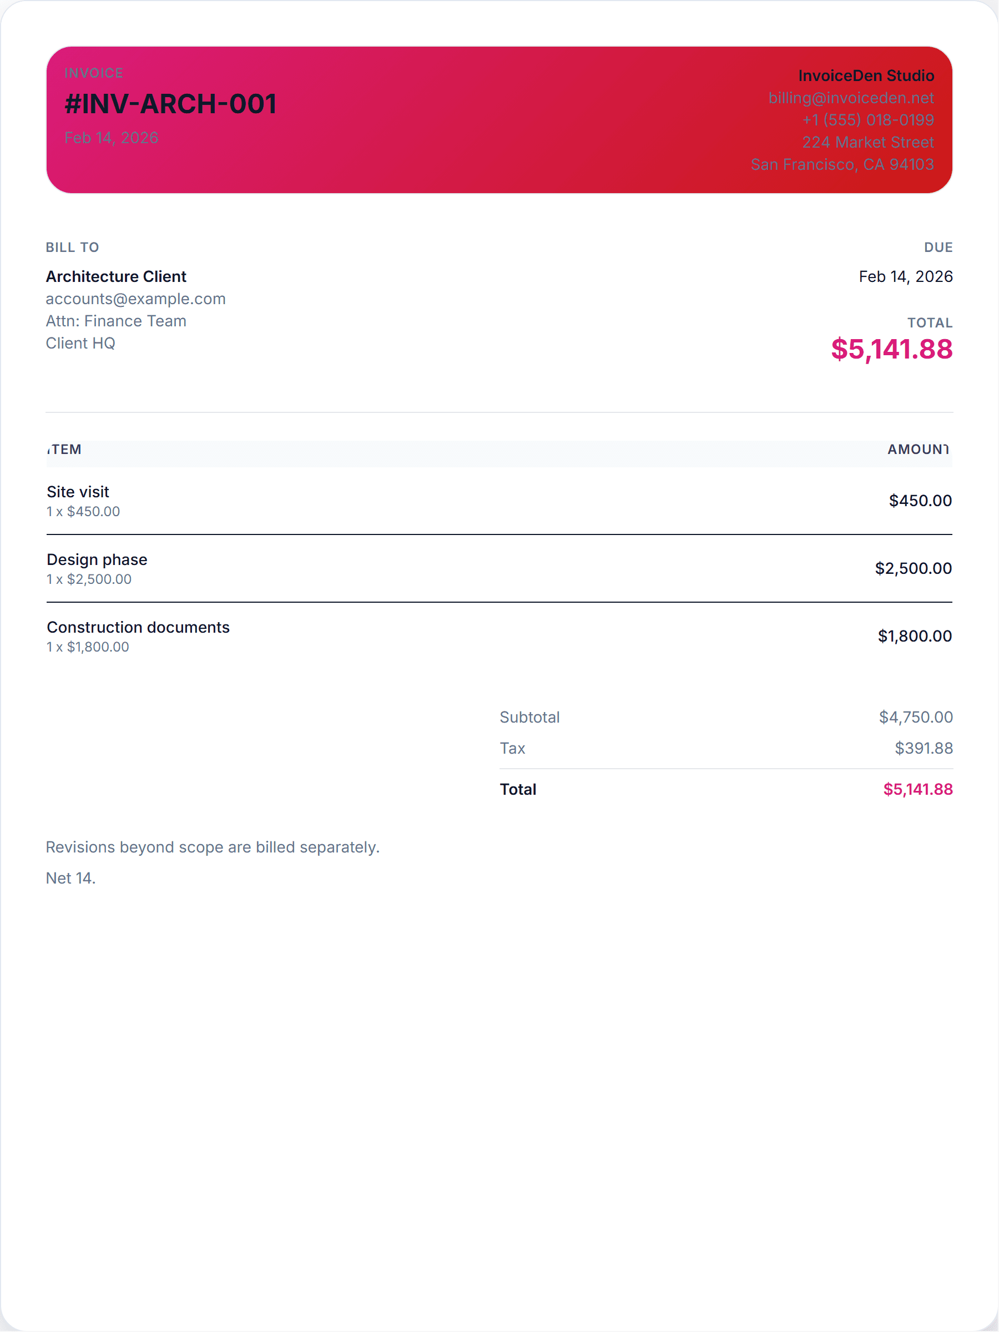Click the $2,500.00 amount in Design phase row
The height and width of the screenshot is (1332, 999).
[913, 568]
